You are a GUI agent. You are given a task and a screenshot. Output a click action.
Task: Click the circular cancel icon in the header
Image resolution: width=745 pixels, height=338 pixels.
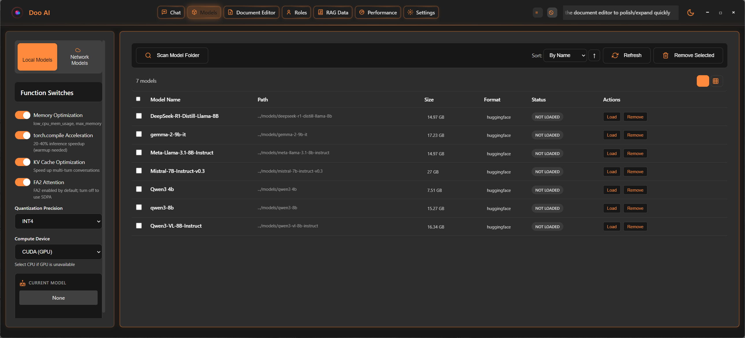(551, 12)
